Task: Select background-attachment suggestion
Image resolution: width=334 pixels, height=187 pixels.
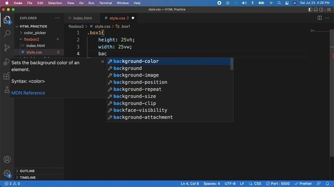Action: 168,117
